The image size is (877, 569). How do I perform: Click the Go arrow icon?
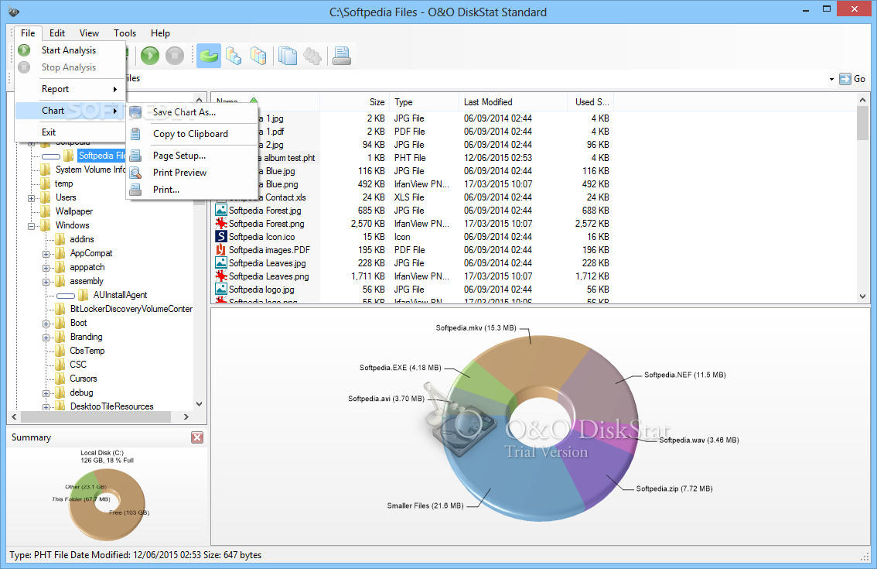[845, 79]
